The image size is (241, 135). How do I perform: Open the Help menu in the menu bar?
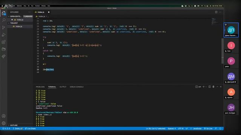click(x=49, y=6)
